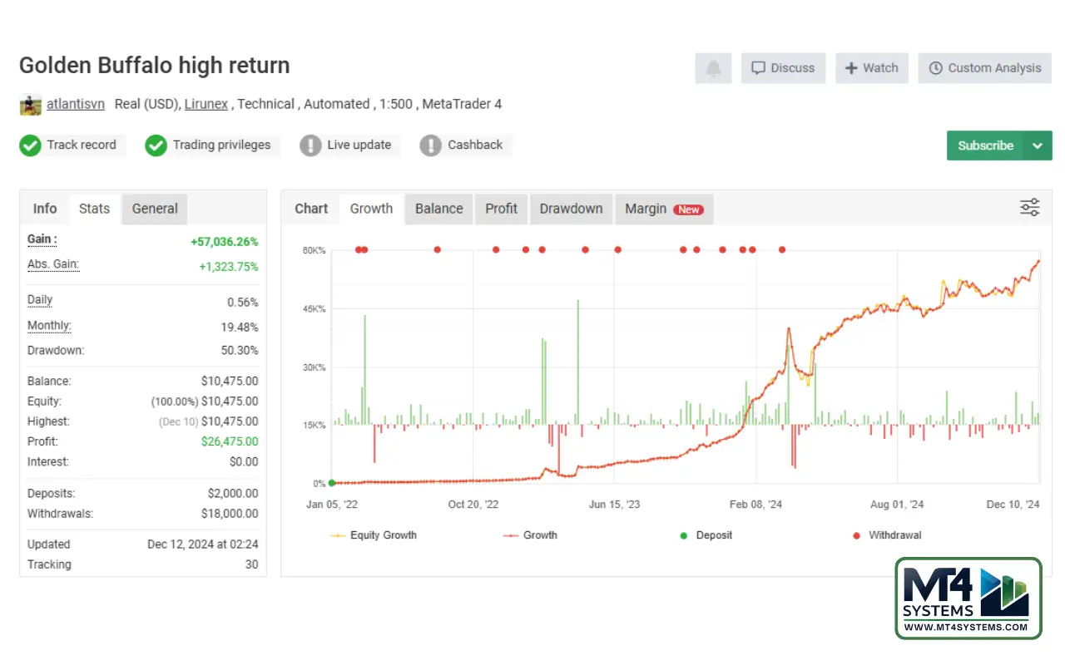Toggle Deposit marker in chart legend
Screen dimensions: 1065x665
tap(706, 535)
